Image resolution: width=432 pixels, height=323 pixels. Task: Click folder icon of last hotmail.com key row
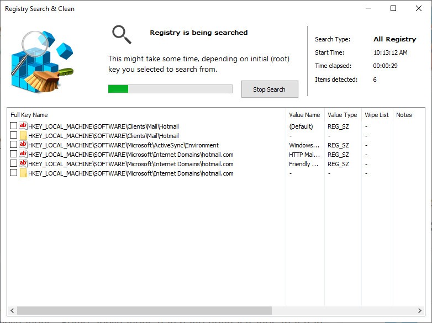pos(23,173)
